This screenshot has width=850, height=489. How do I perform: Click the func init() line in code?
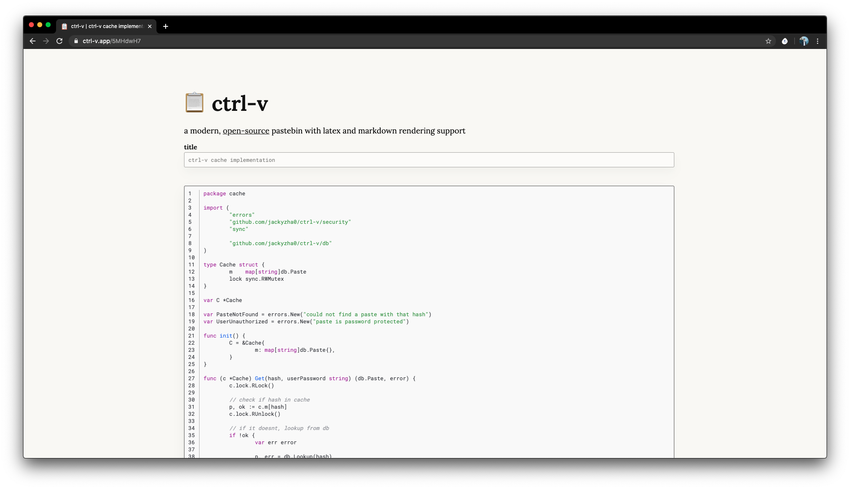click(224, 336)
